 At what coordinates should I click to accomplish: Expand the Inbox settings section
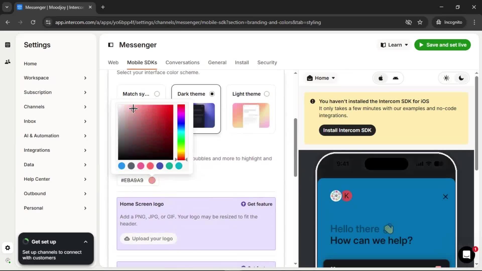point(55,121)
